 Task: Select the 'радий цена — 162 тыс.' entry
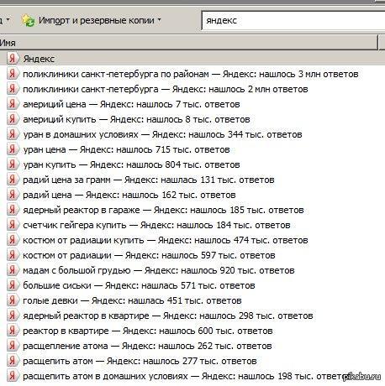tap(129, 195)
